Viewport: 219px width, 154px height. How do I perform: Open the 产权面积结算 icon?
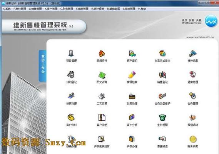click(102, 139)
